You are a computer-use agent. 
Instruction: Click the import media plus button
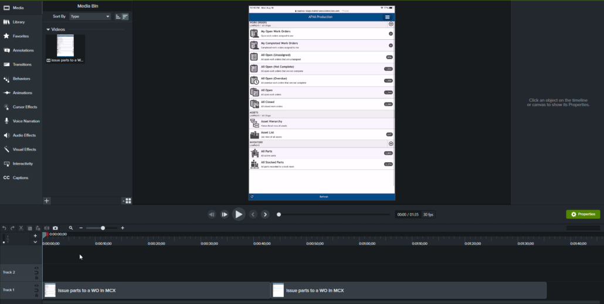tap(46, 201)
